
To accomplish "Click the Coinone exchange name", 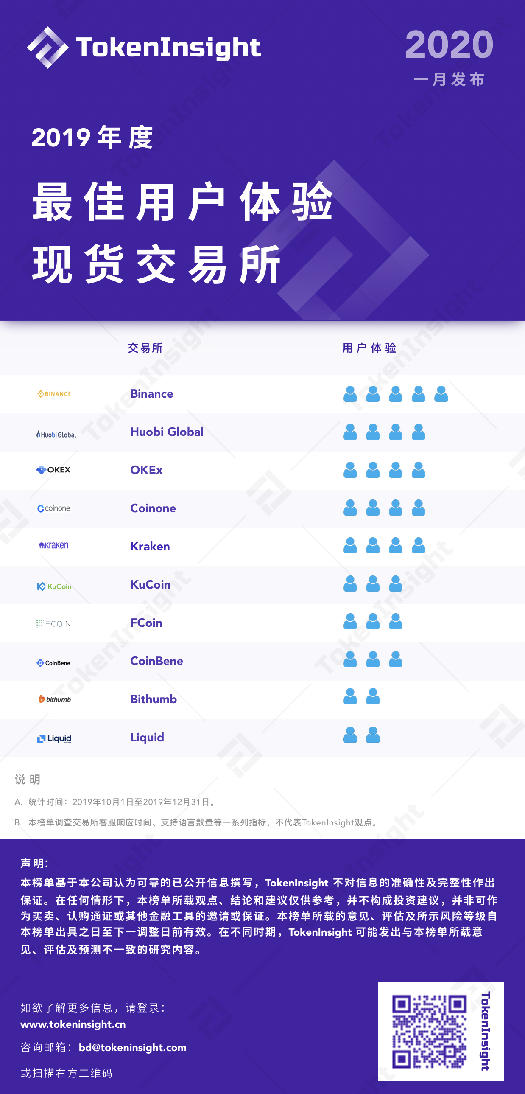I will click(153, 508).
